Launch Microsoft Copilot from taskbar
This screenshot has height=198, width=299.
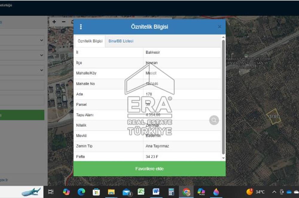(66, 192)
